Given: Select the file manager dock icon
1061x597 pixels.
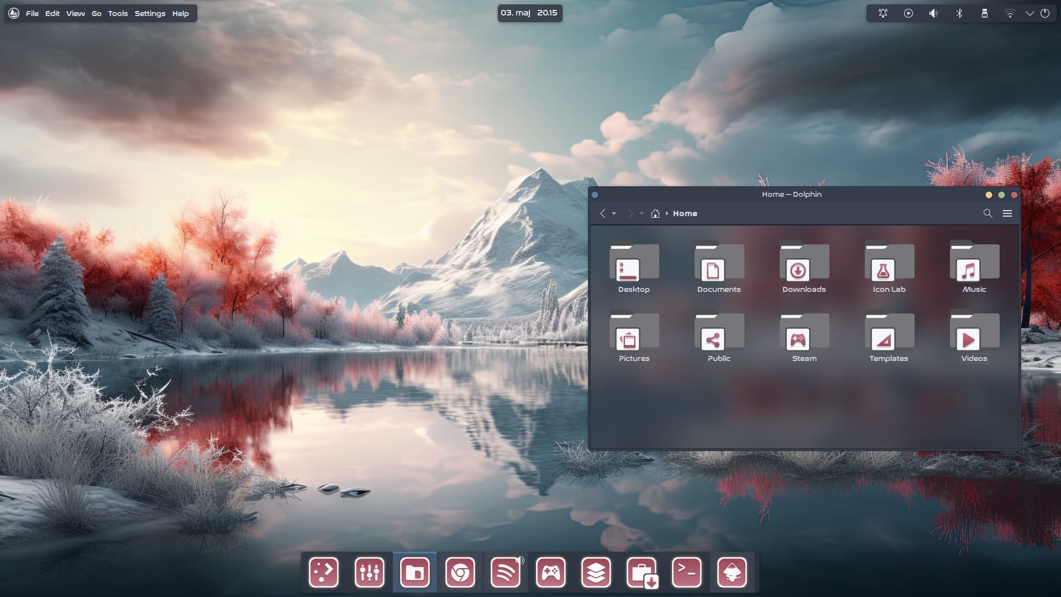Looking at the screenshot, I should pos(414,572).
